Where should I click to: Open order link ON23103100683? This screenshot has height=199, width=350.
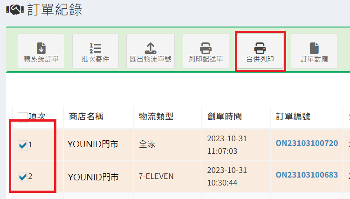307,175
